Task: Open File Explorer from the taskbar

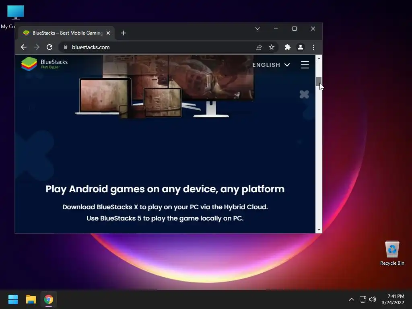Action: [31, 299]
